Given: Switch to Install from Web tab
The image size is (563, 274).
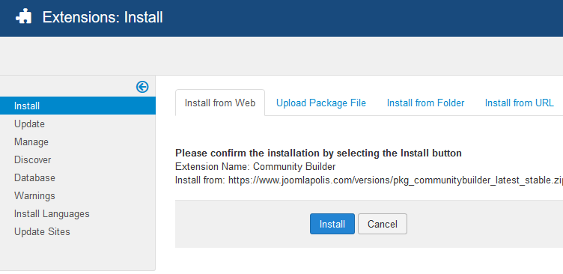Looking at the screenshot, I should [x=220, y=103].
